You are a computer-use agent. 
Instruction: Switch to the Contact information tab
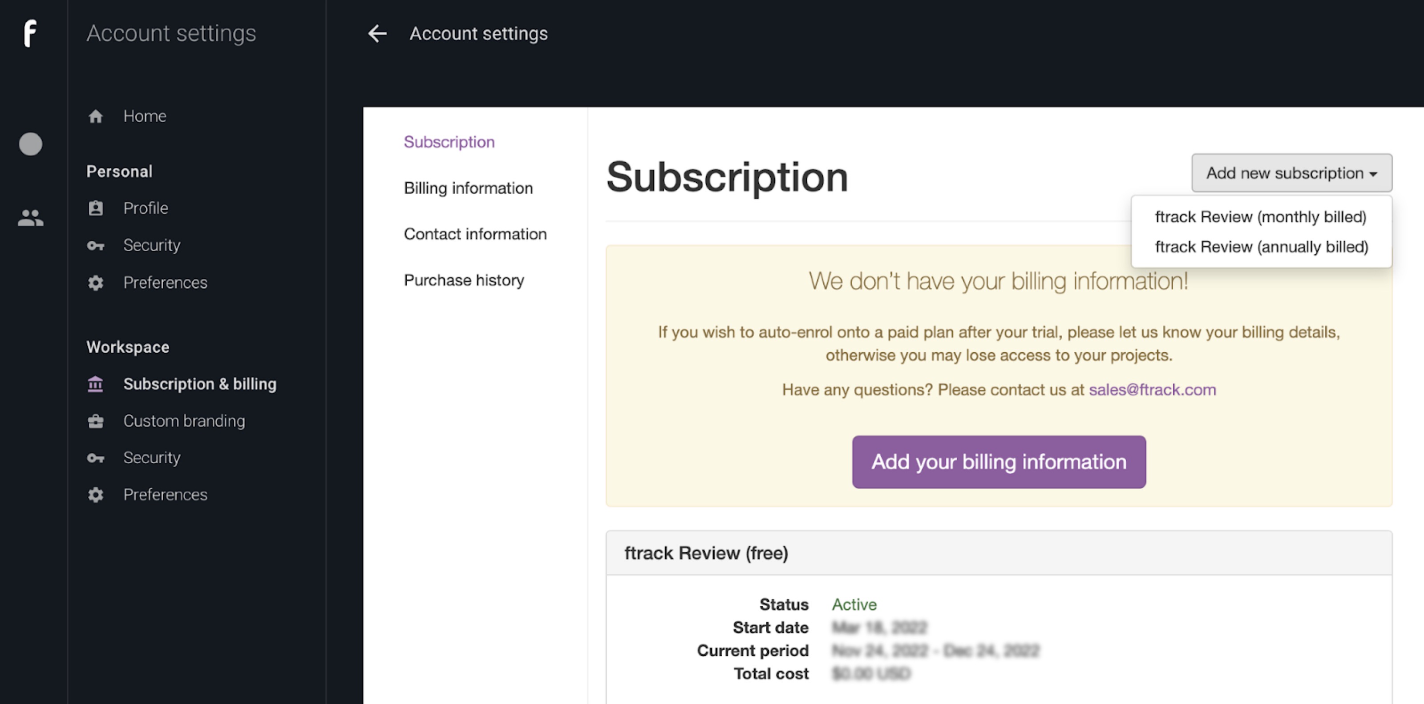(475, 234)
